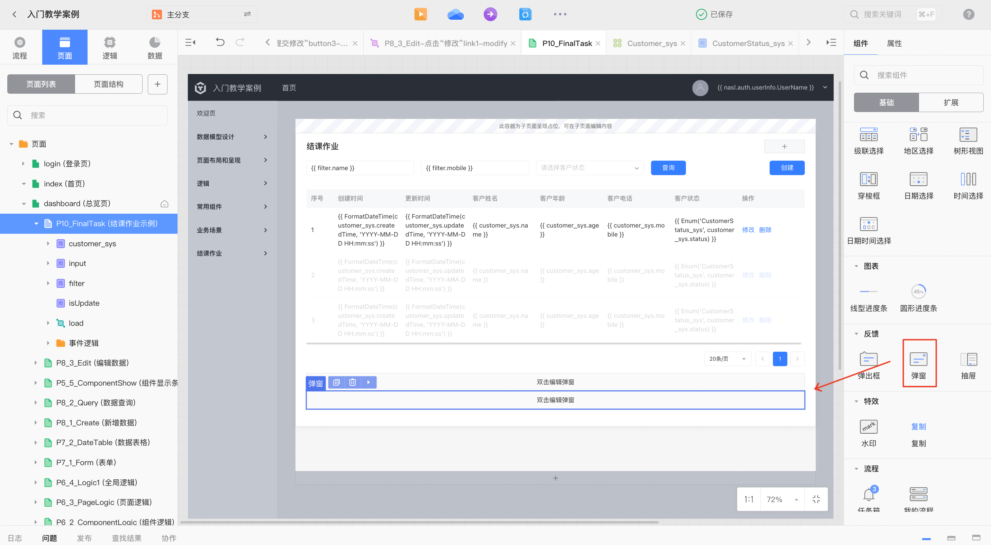Viewport: 991px width, 545px height.
Task: Collapse the left panel toggle icon
Action: (x=190, y=42)
